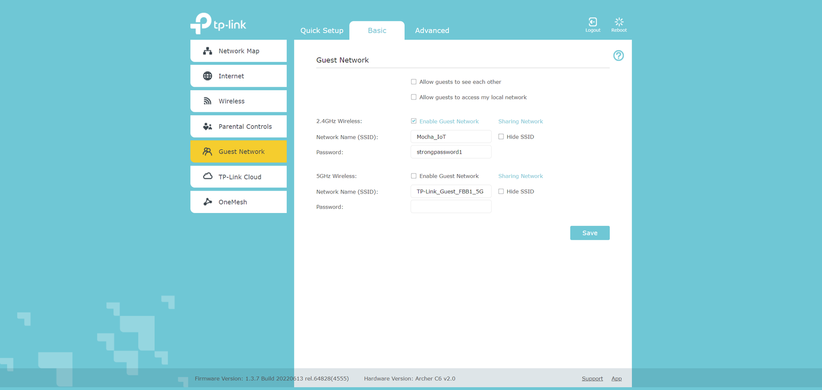
Task: Open the Support link in footer
Action: pyautogui.click(x=592, y=379)
